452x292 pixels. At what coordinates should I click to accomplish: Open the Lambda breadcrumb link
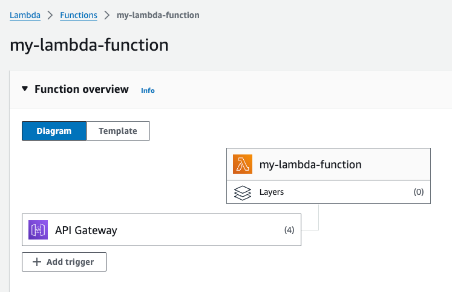click(x=25, y=15)
